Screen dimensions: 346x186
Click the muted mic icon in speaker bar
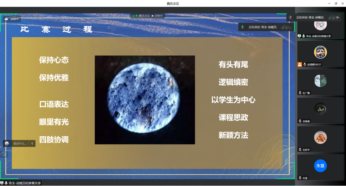pos(291,17)
